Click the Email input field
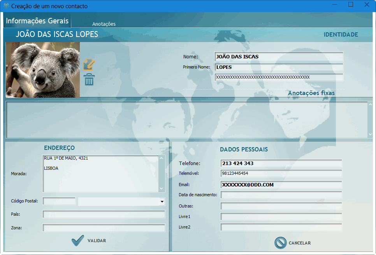 [281, 185]
